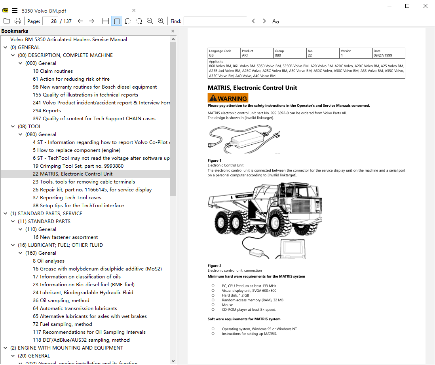Collapse the (11) STANDARD PARTS node

click(x=13, y=221)
